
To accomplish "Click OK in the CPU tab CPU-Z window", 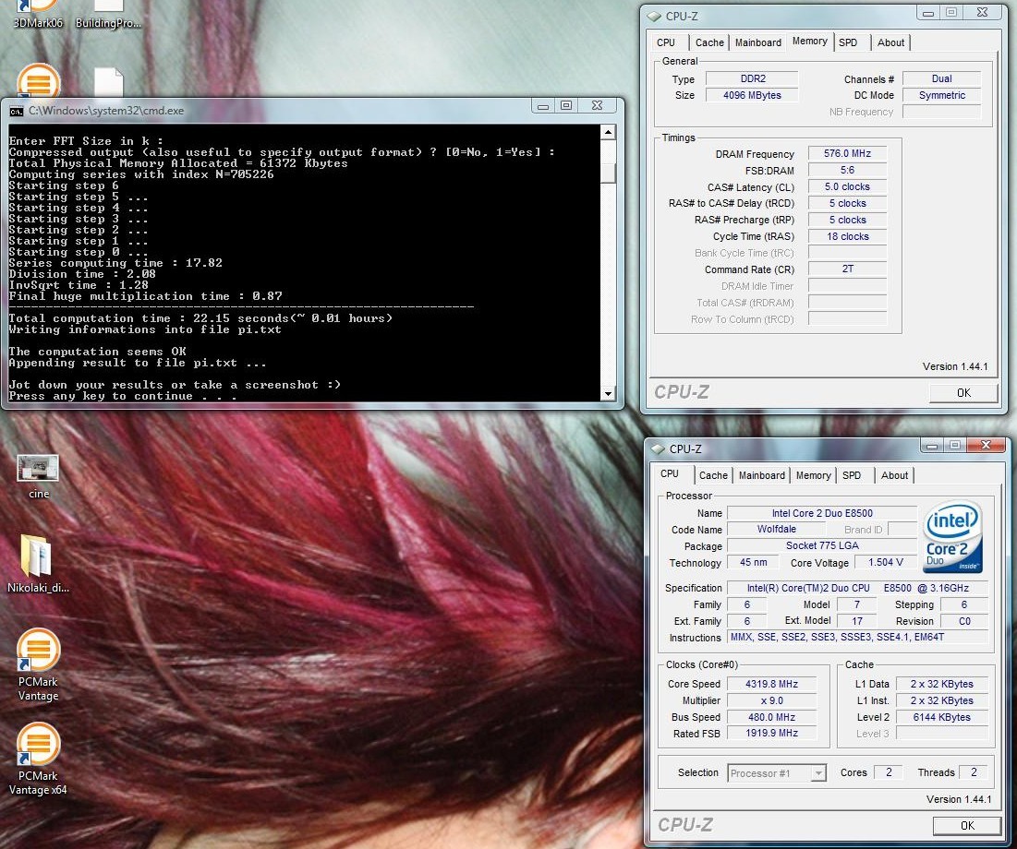I will (x=967, y=825).
